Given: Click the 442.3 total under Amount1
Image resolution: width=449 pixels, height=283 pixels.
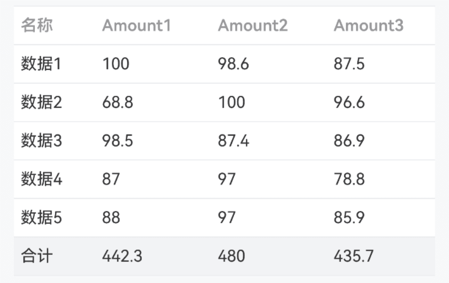Looking at the screenshot, I should coord(122,256).
